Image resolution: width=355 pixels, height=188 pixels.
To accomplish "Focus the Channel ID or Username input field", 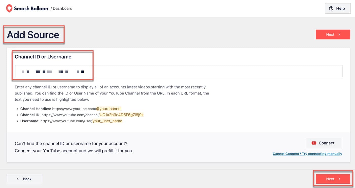I will (x=179, y=71).
